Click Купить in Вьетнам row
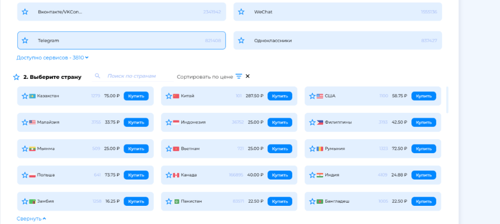Viewport: 500px width, 224px height. [x=280, y=149]
